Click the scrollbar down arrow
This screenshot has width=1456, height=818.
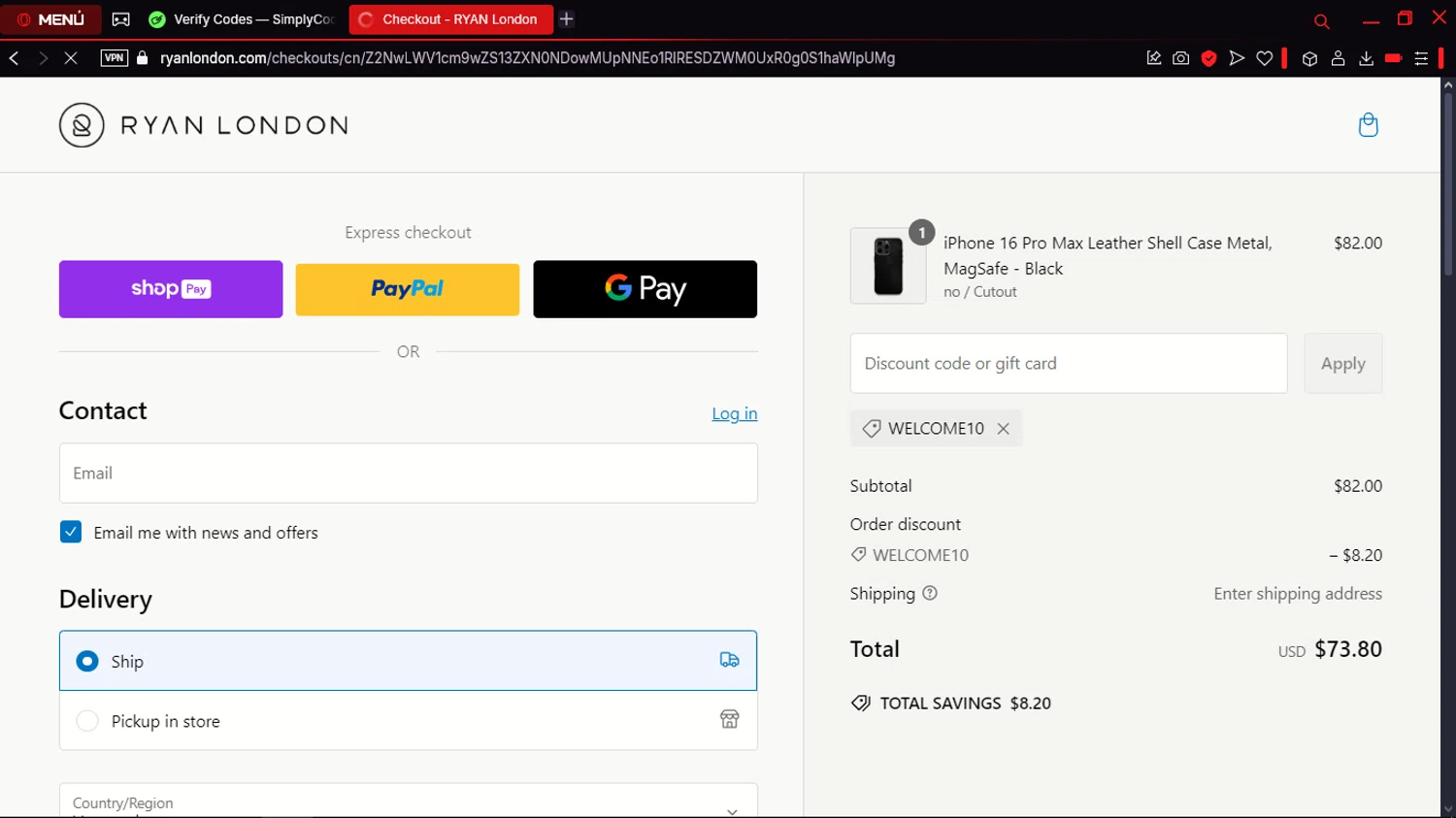(x=1447, y=809)
